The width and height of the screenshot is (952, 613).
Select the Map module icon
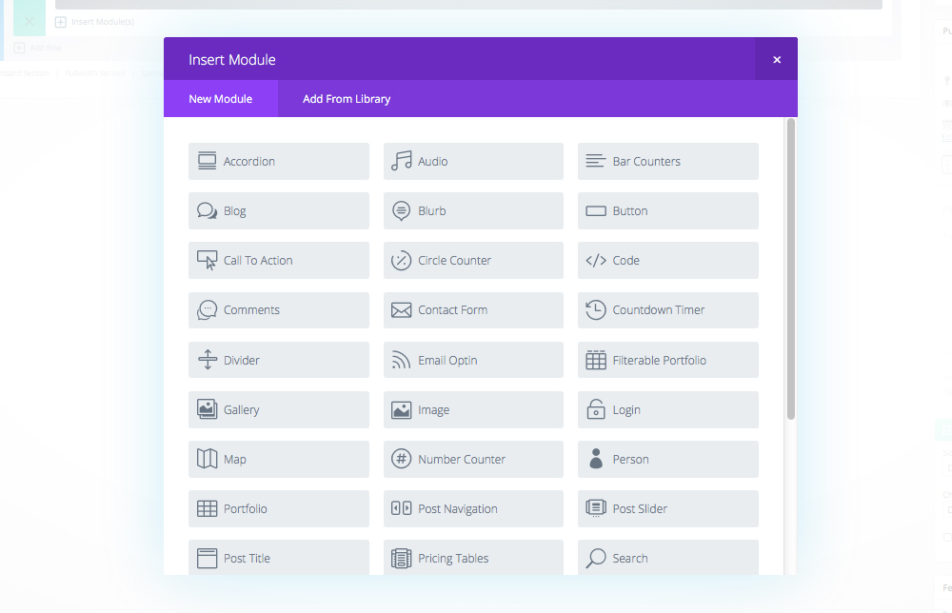pyautogui.click(x=207, y=459)
